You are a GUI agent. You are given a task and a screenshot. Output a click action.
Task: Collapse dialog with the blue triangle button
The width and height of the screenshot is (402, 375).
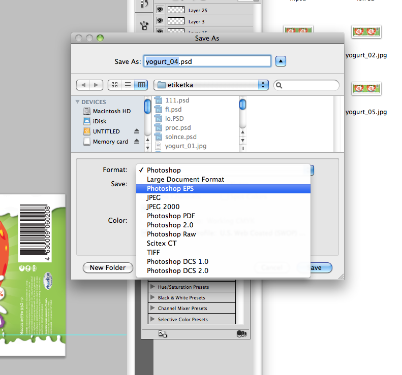point(281,61)
